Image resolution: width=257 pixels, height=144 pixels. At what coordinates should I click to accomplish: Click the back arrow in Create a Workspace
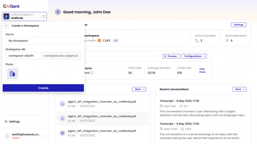pyautogui.click(x=6, y=26)
